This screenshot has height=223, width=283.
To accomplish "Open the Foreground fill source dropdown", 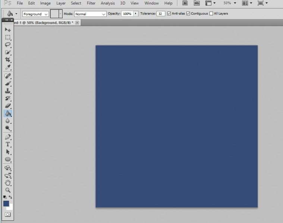I will click(x=35, y=14).
